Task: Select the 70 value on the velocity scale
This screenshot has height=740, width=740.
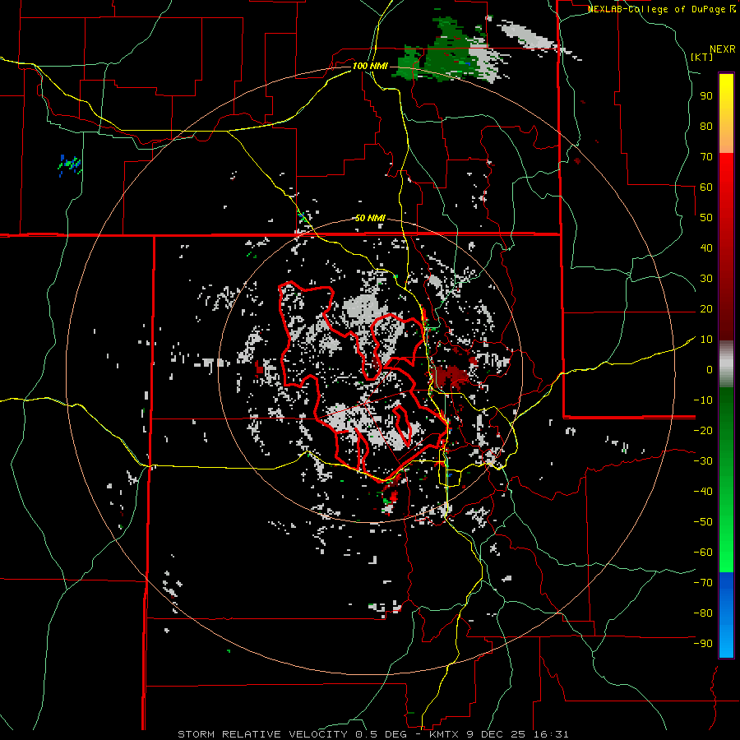Action: (706, 157)
